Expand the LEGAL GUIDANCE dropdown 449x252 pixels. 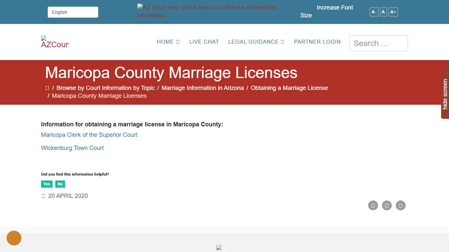pos(256,42)
